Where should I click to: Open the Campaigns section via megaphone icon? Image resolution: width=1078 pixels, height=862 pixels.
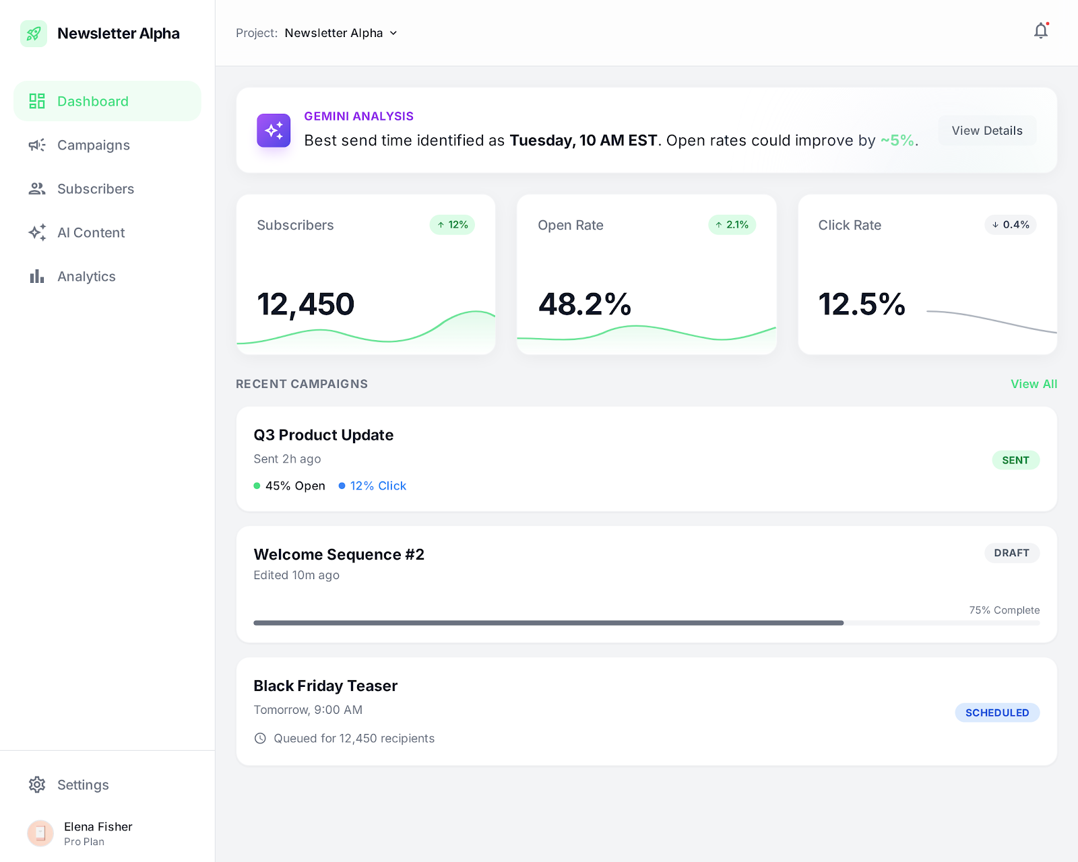click(x=37, y=145)
